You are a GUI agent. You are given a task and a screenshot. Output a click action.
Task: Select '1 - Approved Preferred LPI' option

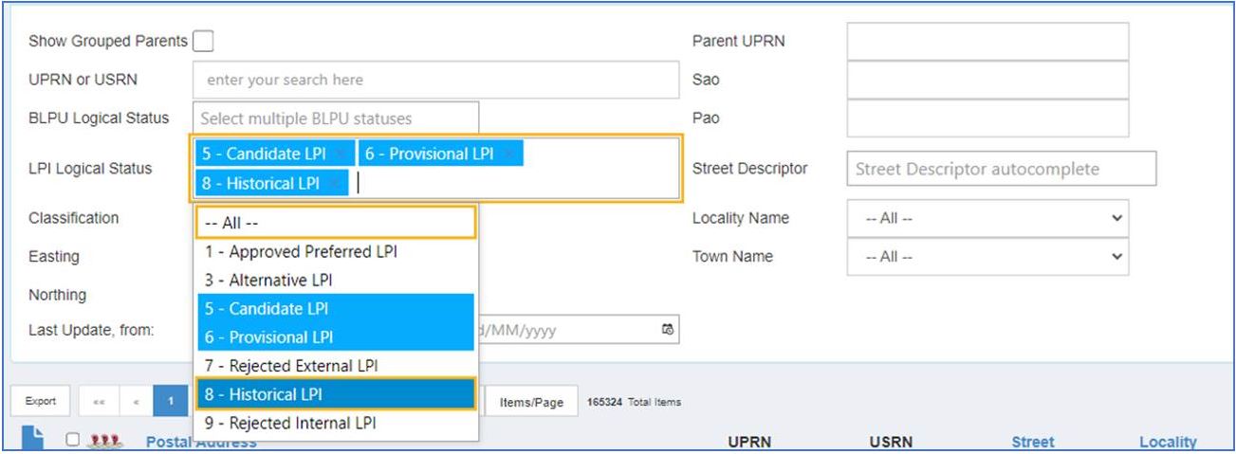tap(335, 252)
